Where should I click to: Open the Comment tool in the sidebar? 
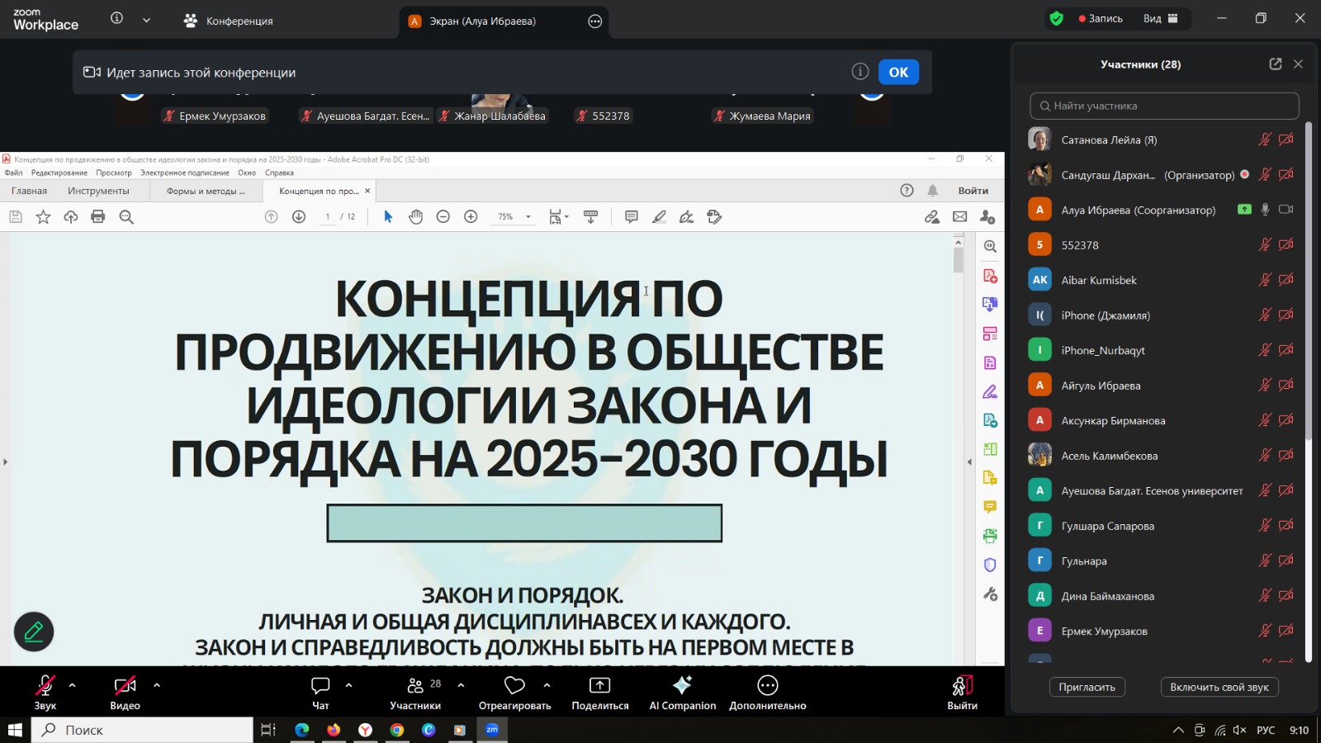coord(989,507)
